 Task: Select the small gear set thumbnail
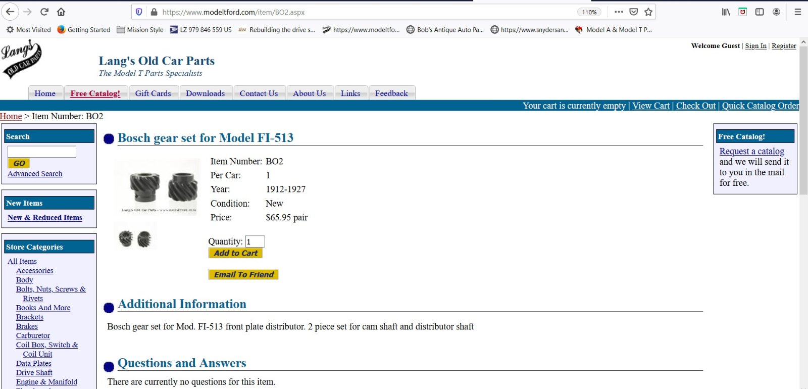pyautogui.click(x=135, y=236)
